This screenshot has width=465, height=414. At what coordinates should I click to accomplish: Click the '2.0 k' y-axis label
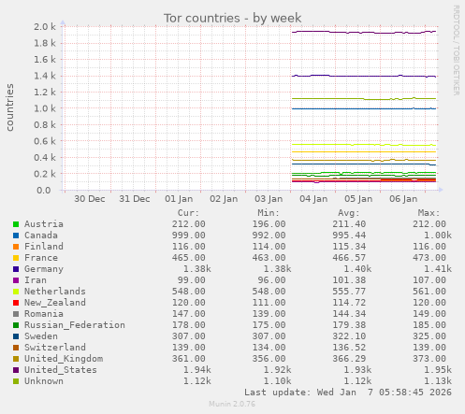point(45,27)
